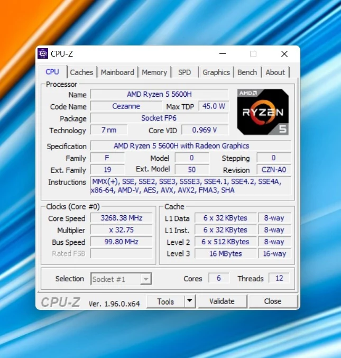This screenshot has width=341, height=358.
Task: Open the Socket #1 selection dropdown
Action: pyautogui.click(x=121, y=279)
